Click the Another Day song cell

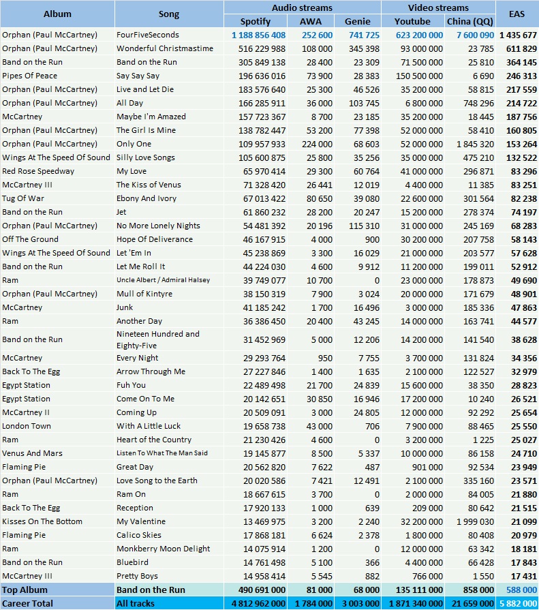(169, 320)
